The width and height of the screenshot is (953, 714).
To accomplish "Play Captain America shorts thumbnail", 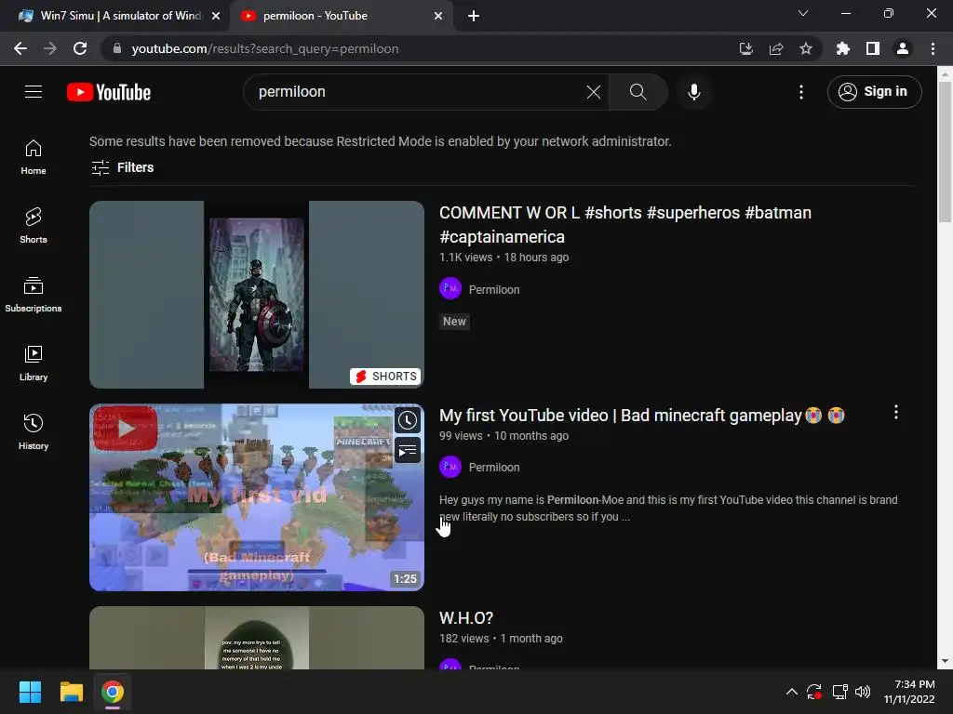I will [257, 295].
